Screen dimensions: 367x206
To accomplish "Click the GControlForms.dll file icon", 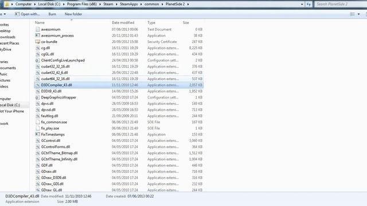I will pos(37,147).
